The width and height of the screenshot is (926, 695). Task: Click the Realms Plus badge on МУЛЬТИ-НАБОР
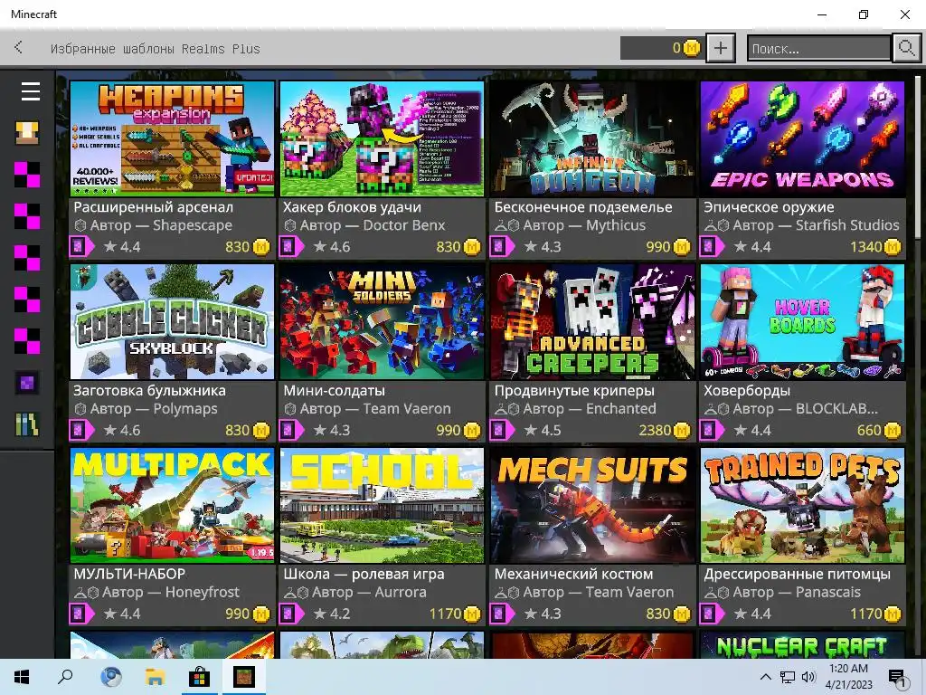click(81, 614)
